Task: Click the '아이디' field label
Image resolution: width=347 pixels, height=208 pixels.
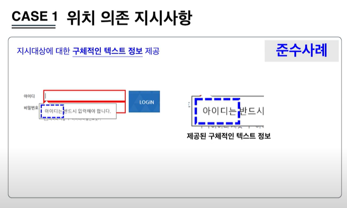Action: pos(29,96)
